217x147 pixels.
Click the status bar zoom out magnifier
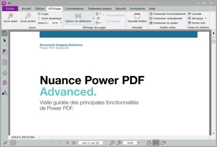[112, 143]
